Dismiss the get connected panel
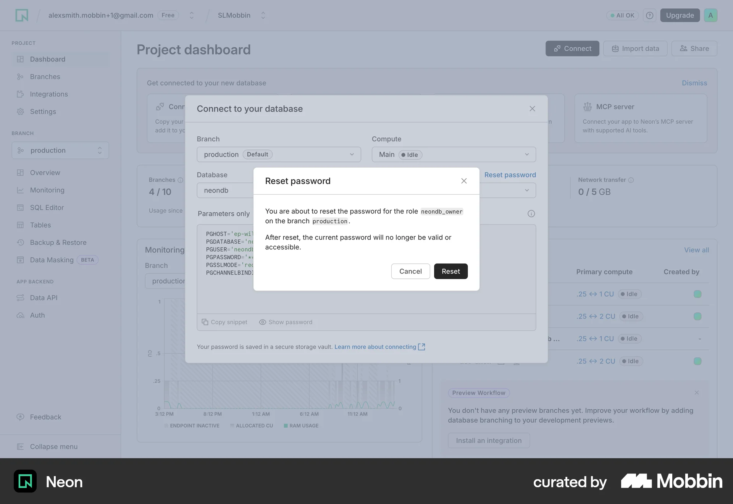The height and width of the screenshot is (504, 733). pyautogui.click(x=694, y=83)
